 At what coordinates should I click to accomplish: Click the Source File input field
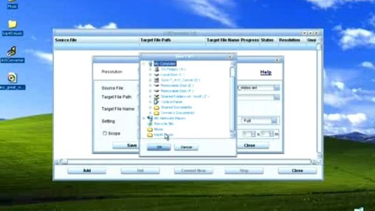255,88
